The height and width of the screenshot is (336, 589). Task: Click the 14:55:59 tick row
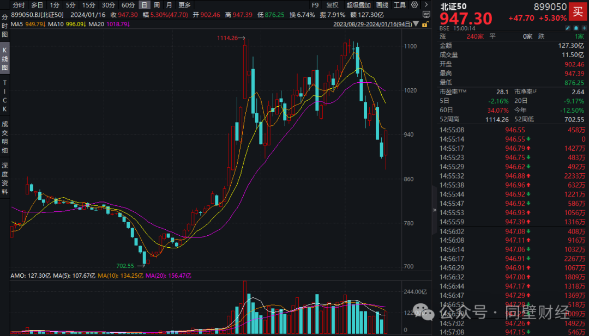click(x=512, y=222)
